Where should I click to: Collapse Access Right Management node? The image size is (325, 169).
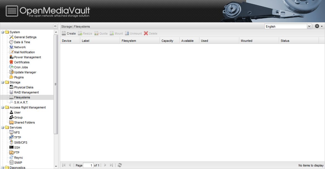(3, 108)
